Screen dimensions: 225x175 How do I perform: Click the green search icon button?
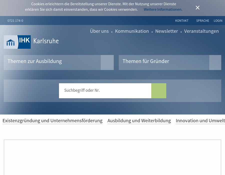[x=159, y=90]
